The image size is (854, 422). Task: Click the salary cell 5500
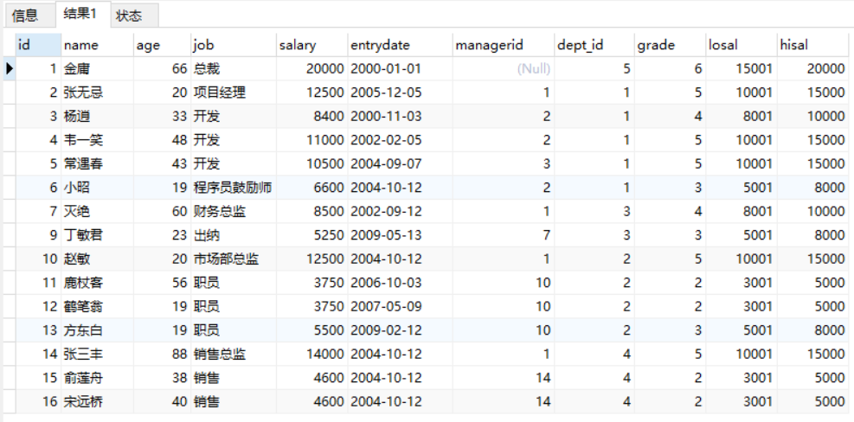(311, 330)
